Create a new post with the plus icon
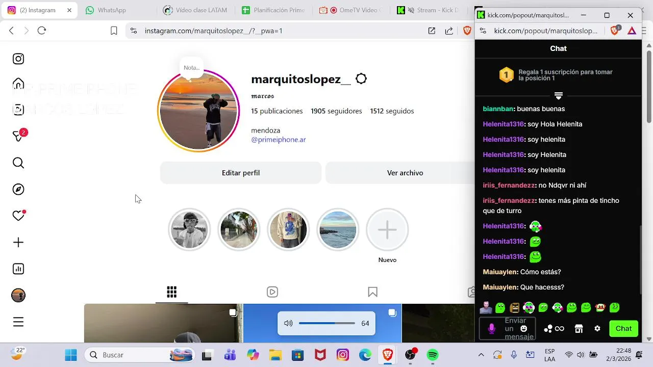This screenshot has width=653, height=367. pos(18,243)
